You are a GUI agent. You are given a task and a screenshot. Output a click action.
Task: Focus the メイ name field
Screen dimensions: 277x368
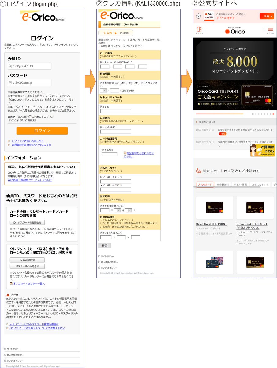(x=116, y=190)
